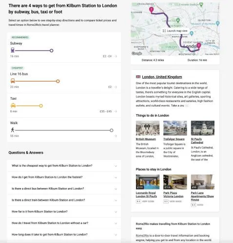Expand the cheapest way to get to London question
The image size is (233, 243).
click(64, 166)
